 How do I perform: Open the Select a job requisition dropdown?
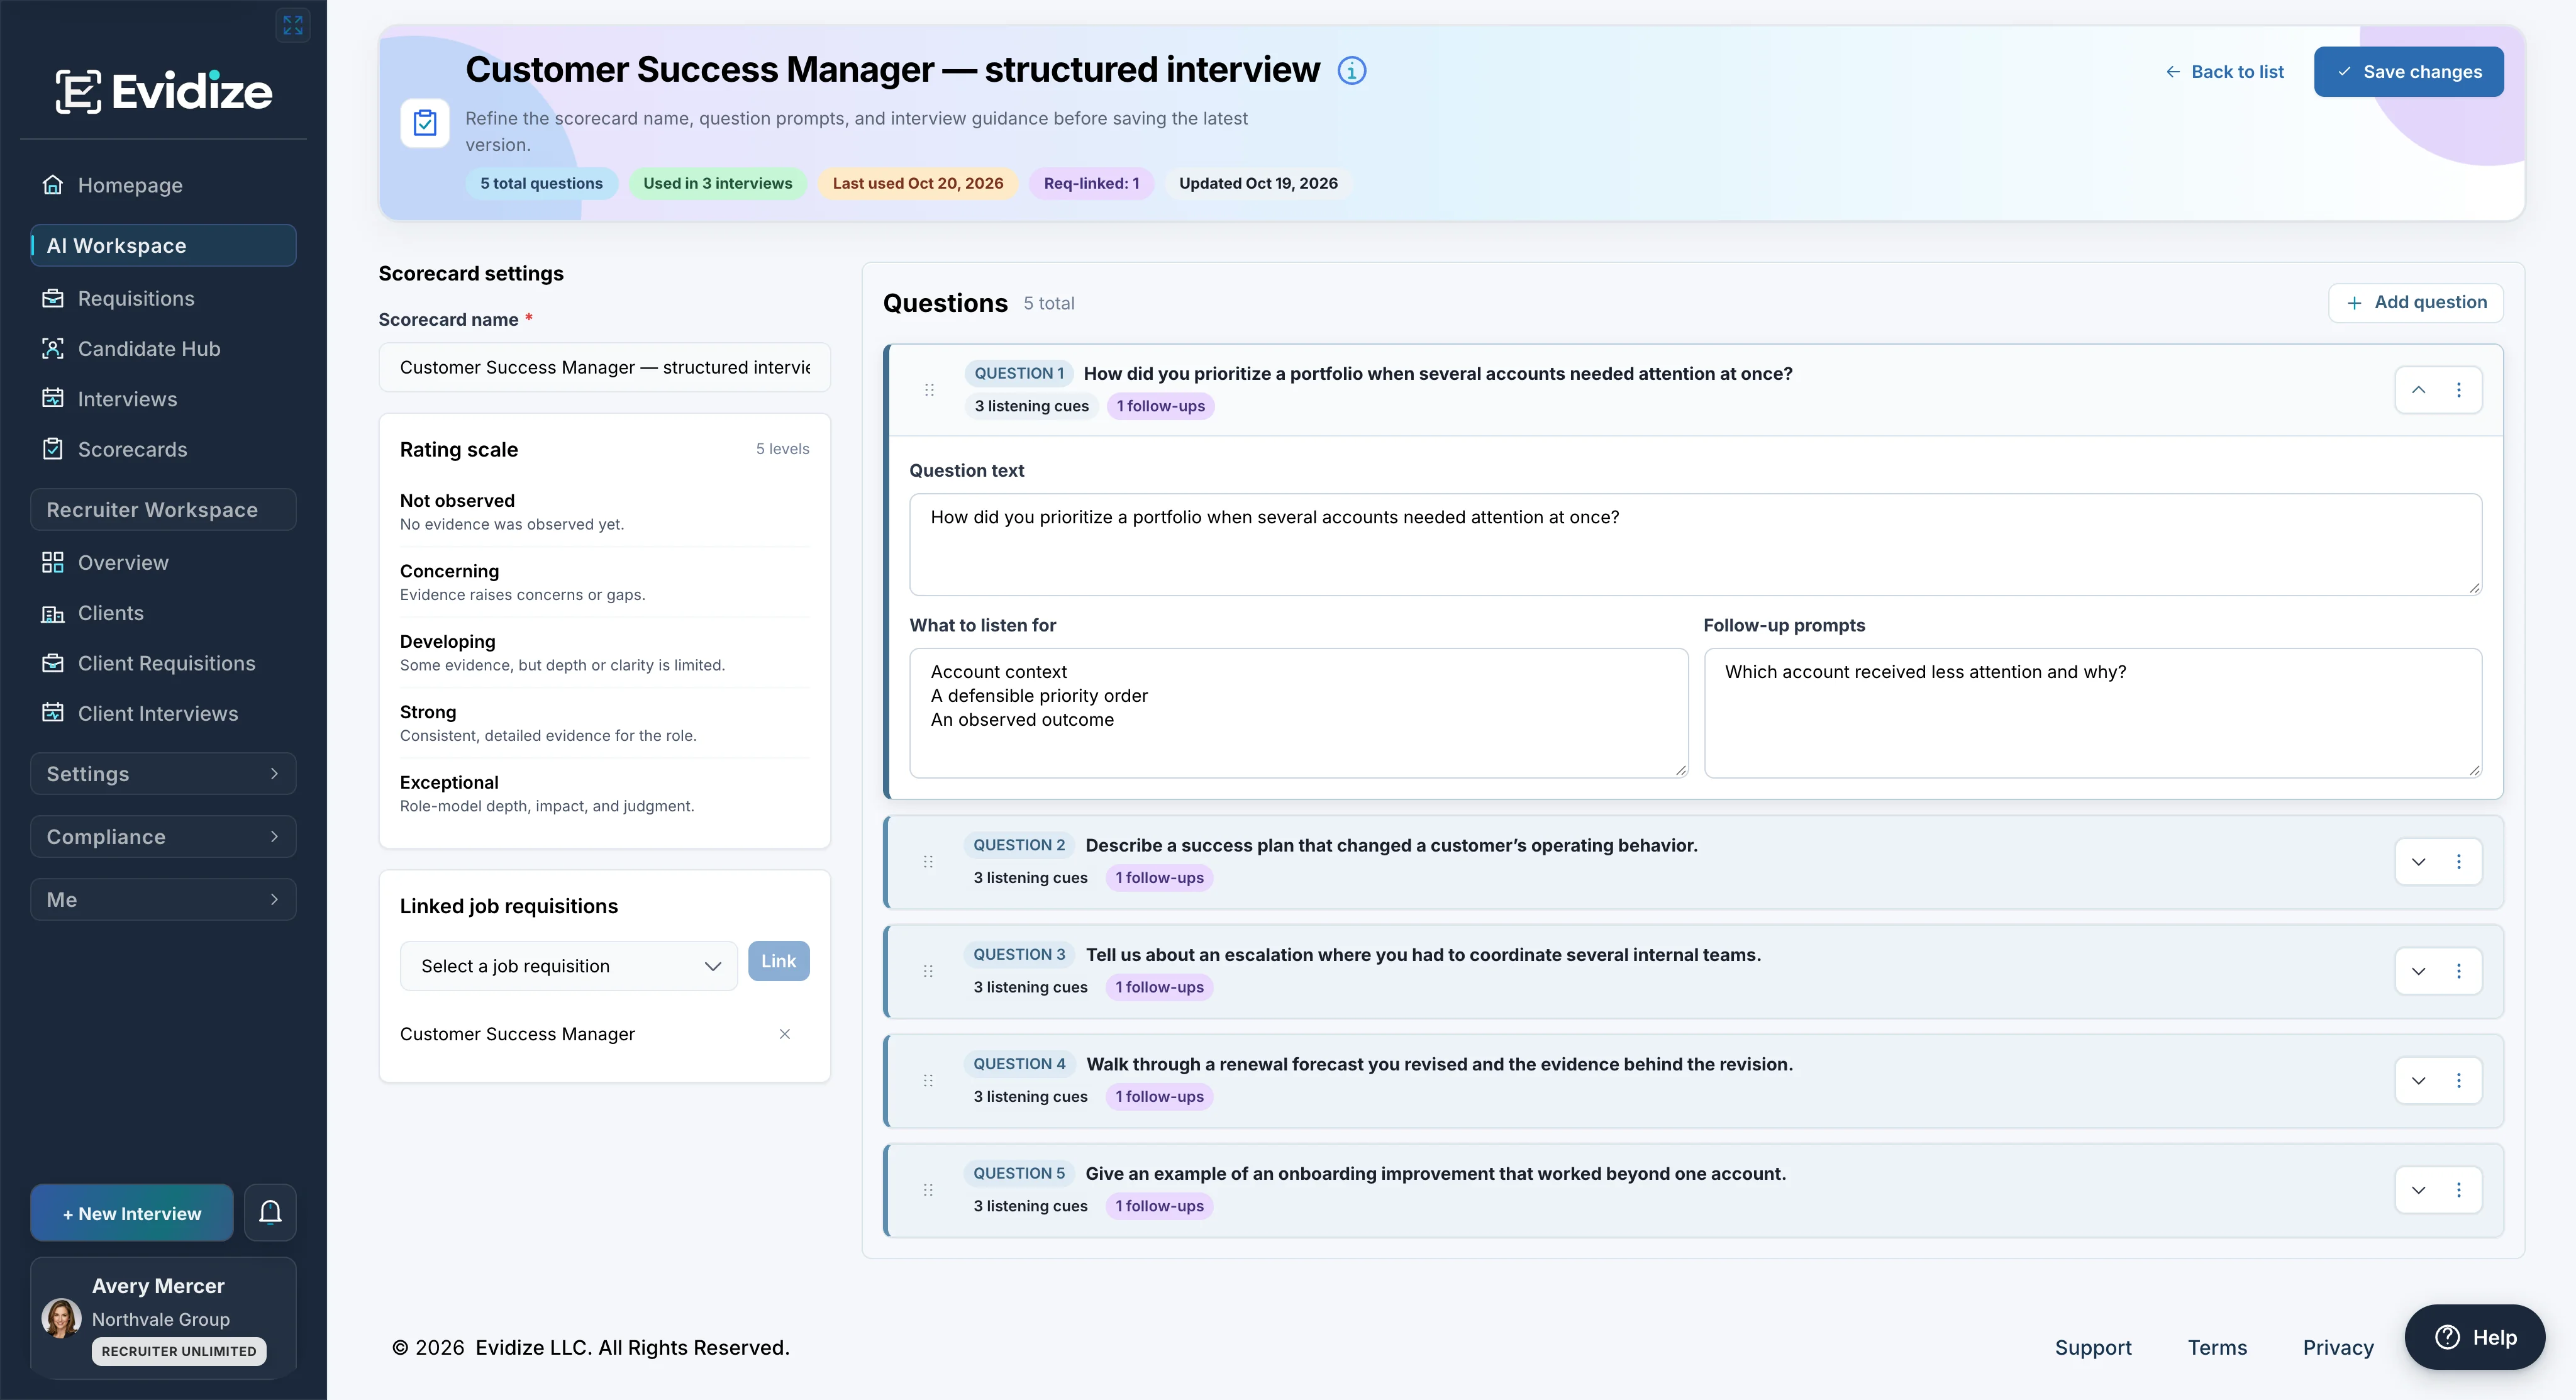click(x=568, y=966)
